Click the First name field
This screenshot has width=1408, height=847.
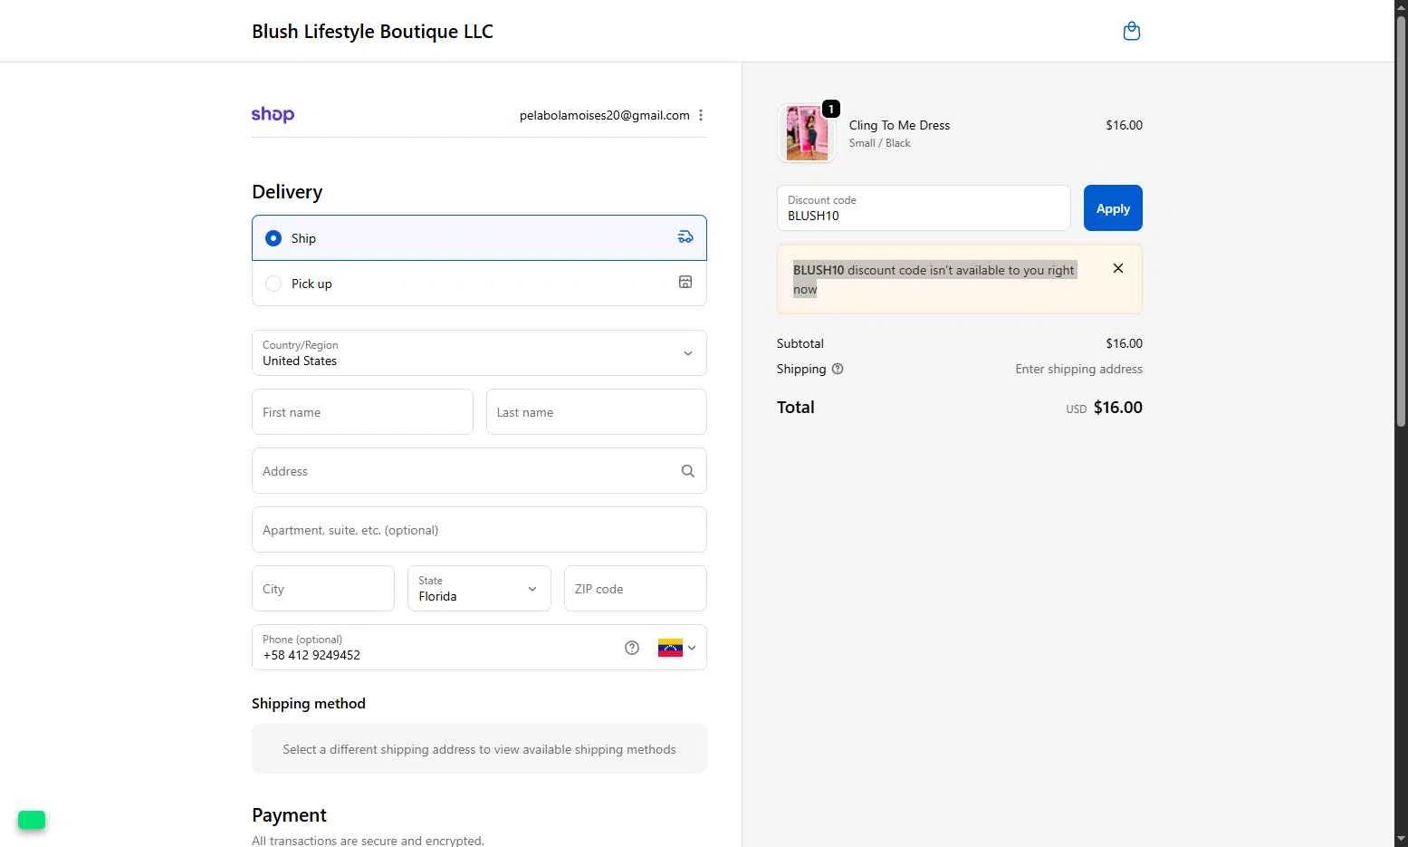(x=362, y=412)
